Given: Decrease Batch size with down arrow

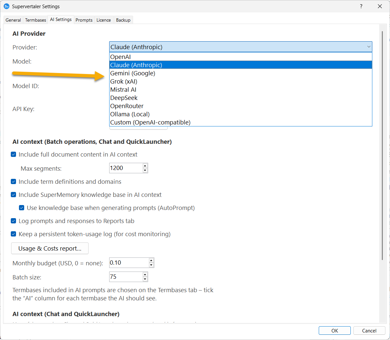Looking at the screenshot, I should click(145, 279).
